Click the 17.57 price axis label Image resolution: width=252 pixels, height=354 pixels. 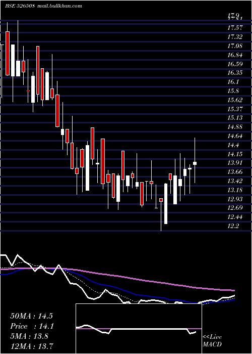[235, 28]
